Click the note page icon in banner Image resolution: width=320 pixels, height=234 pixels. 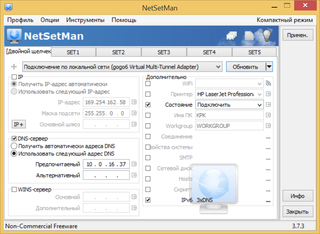point(249,36)
